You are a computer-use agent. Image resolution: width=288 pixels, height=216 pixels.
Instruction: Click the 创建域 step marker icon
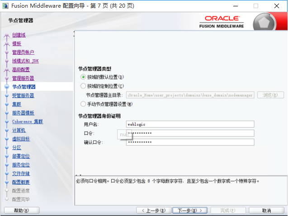tap(7, 35)
